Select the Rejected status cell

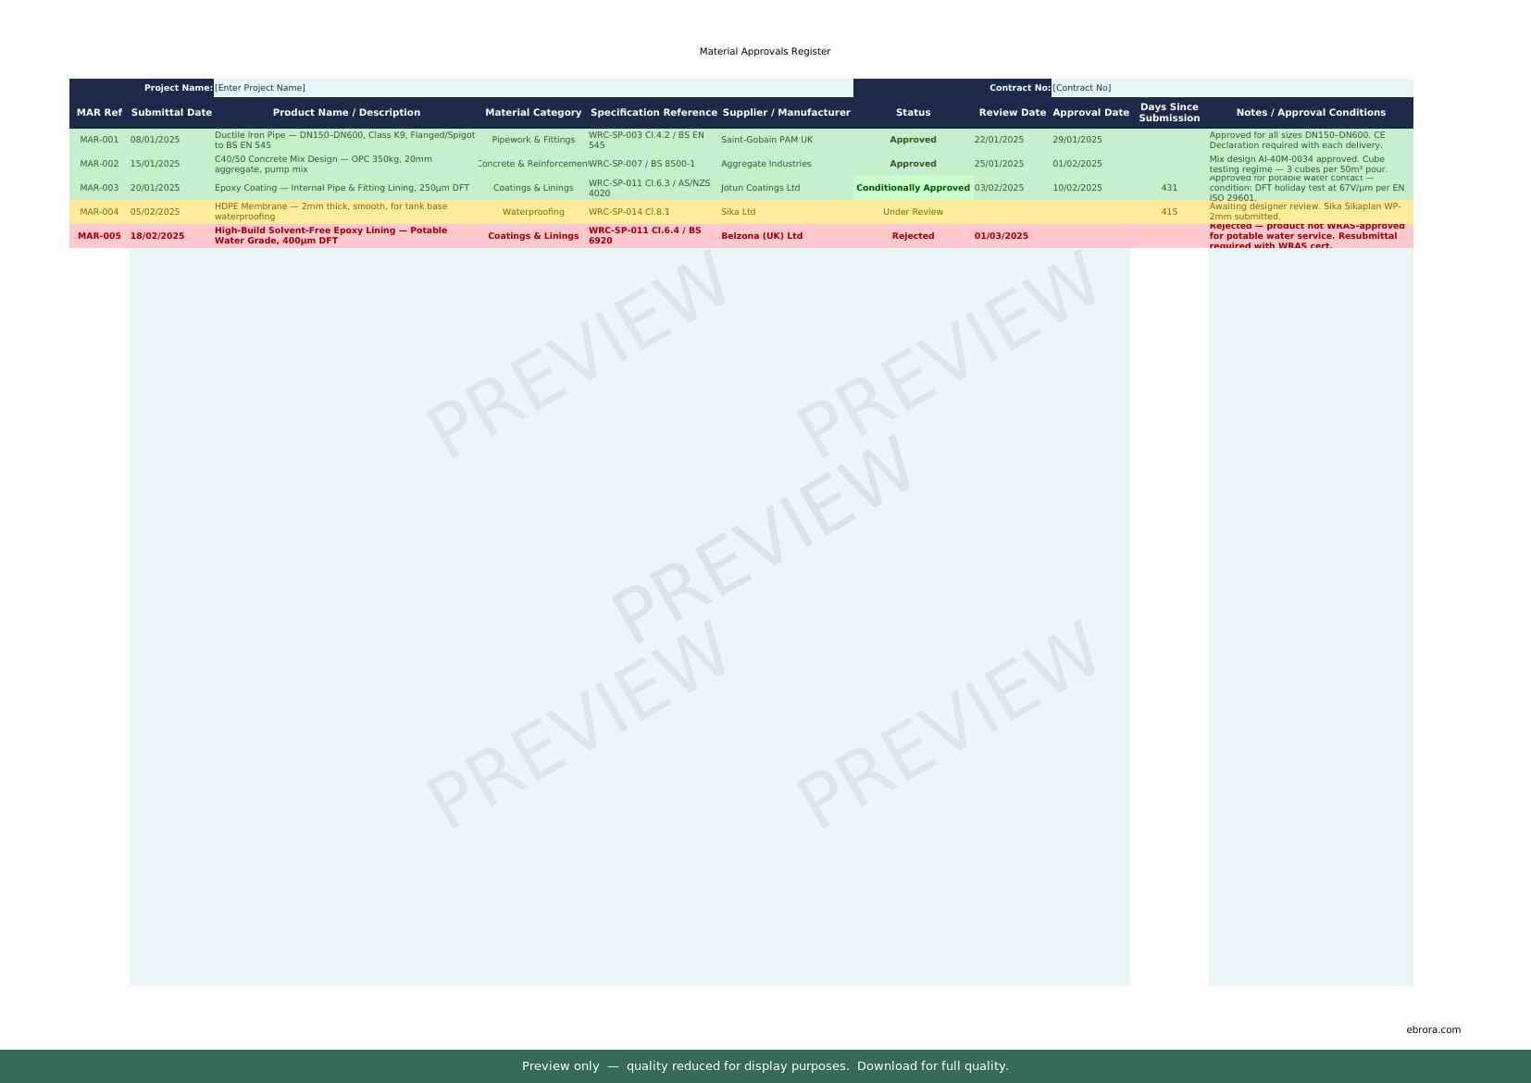[913, 236]
